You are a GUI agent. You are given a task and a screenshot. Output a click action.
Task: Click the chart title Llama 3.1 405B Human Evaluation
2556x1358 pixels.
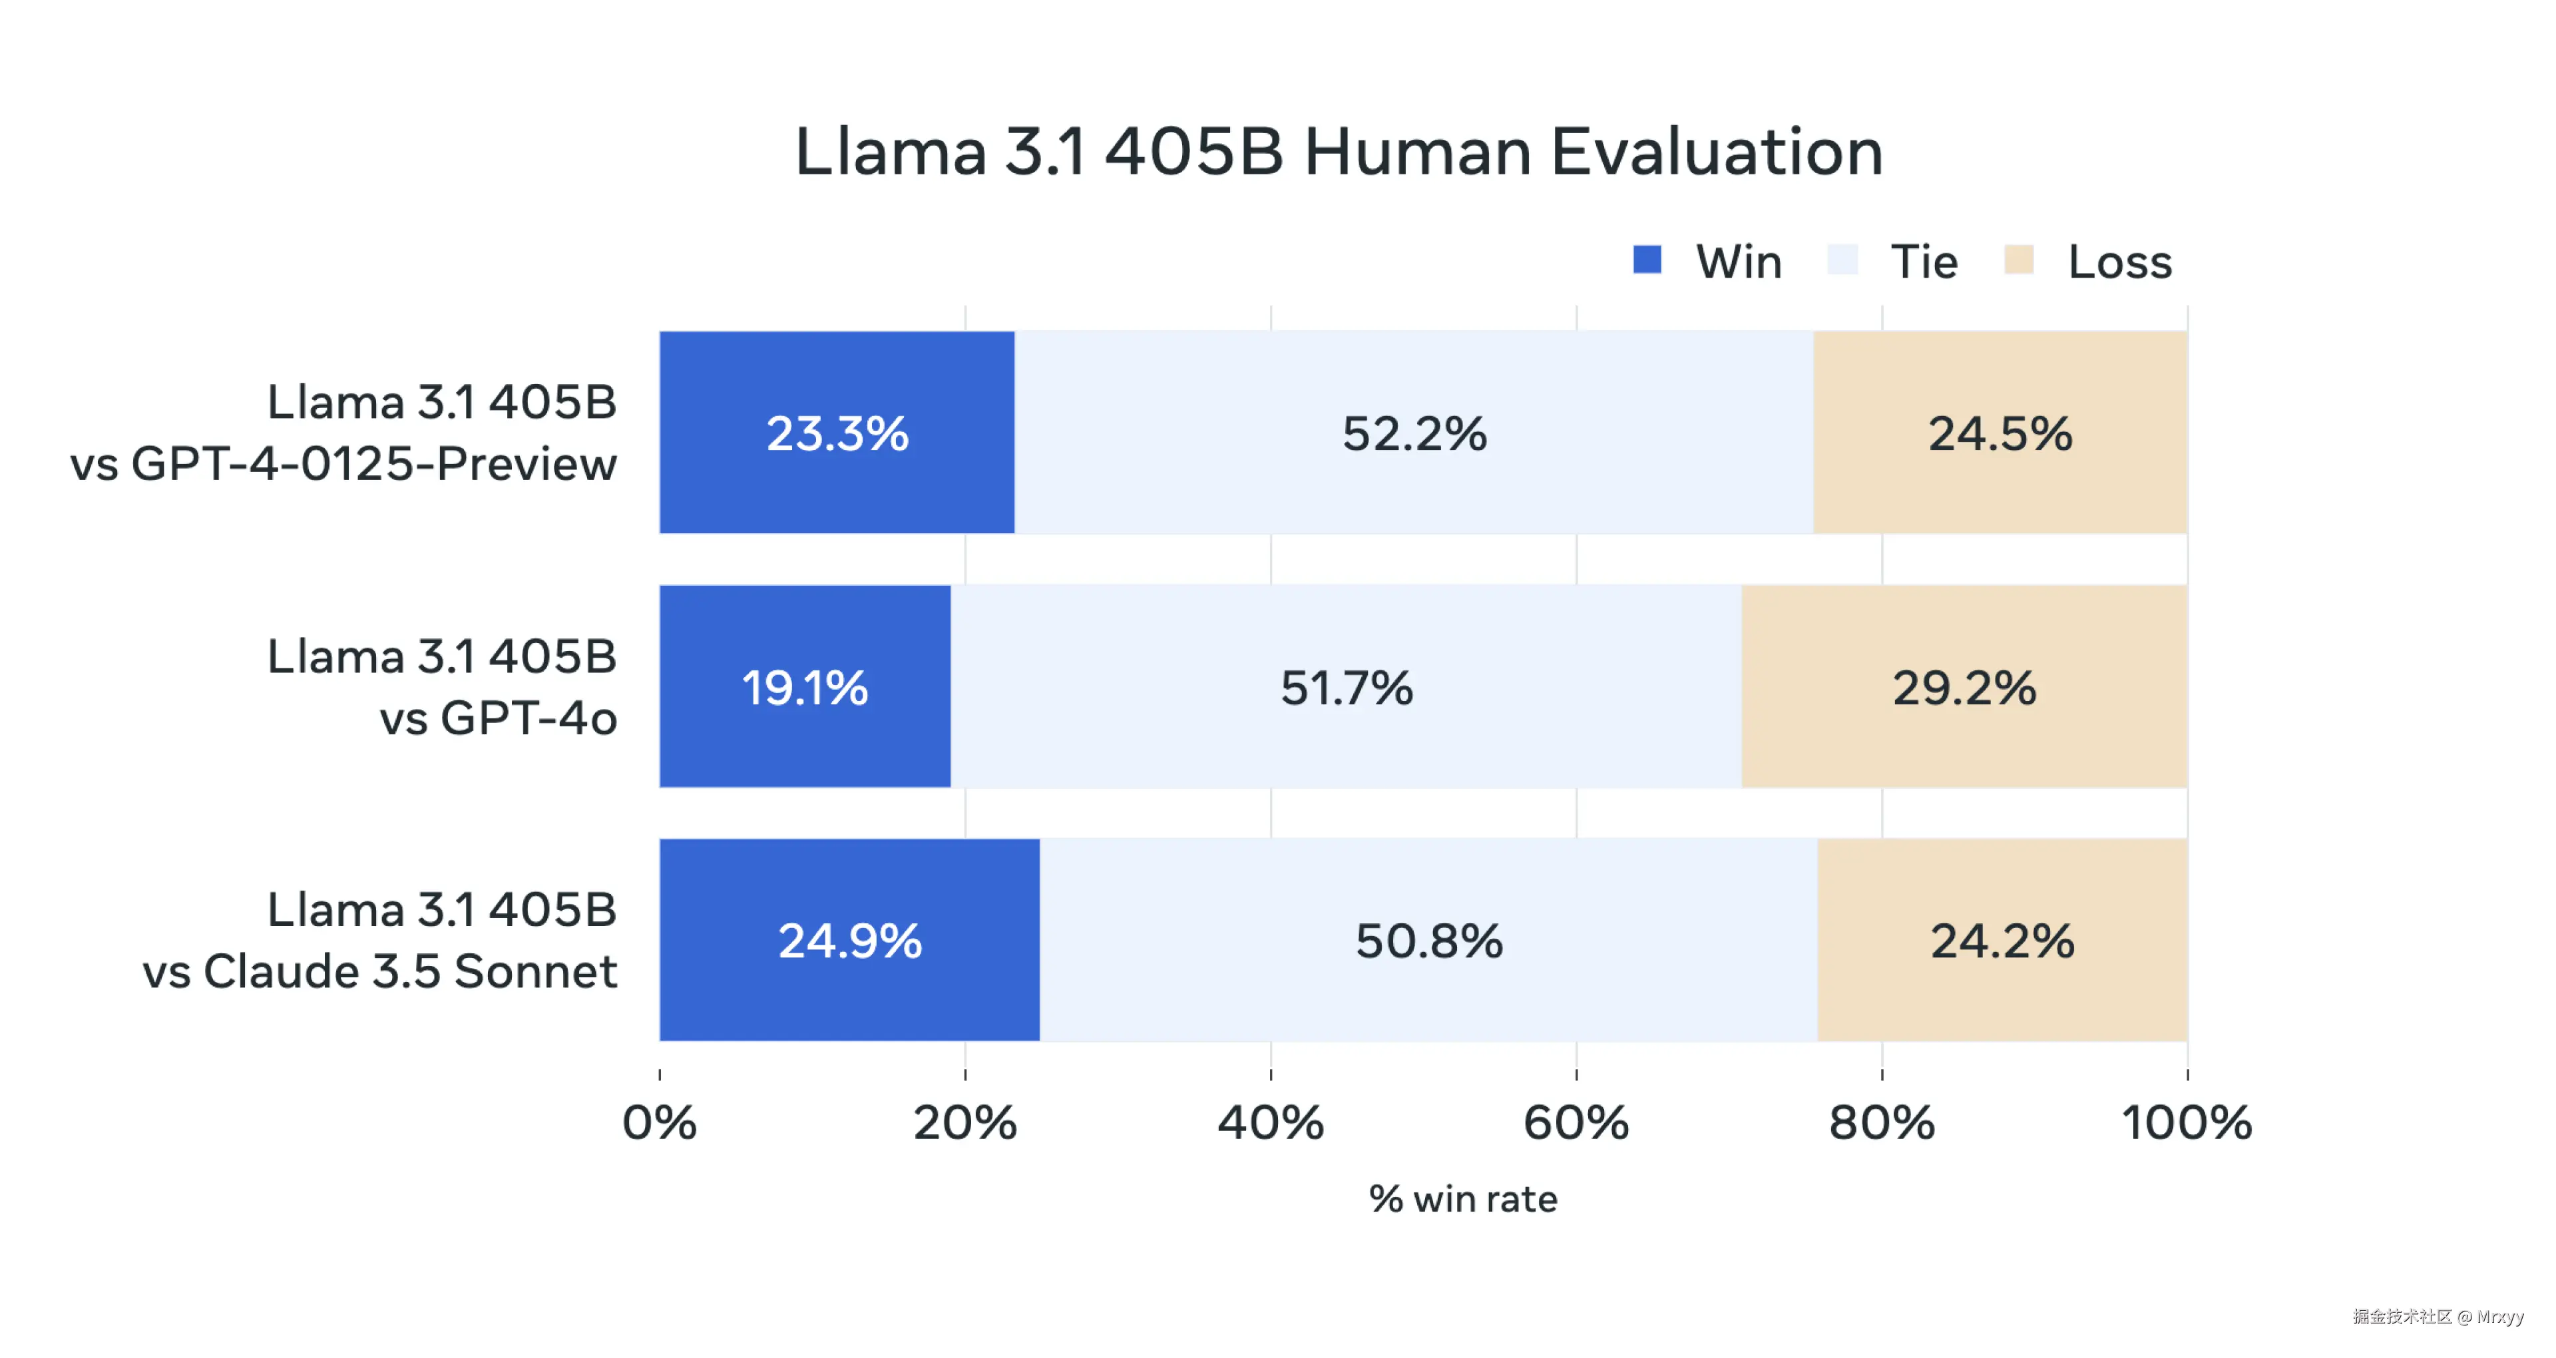(x=1339, y=152)
